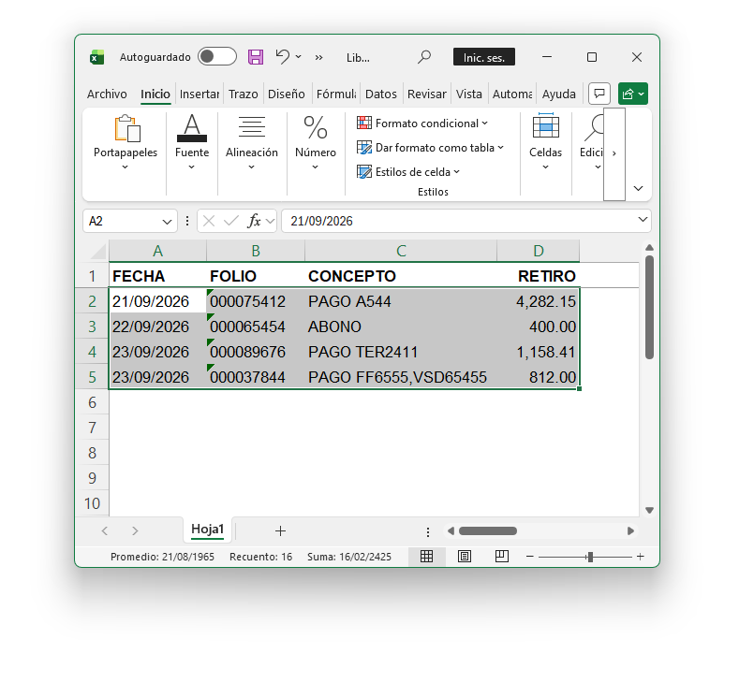Click the horizontal scrollbar thumb

click(488, 530)
